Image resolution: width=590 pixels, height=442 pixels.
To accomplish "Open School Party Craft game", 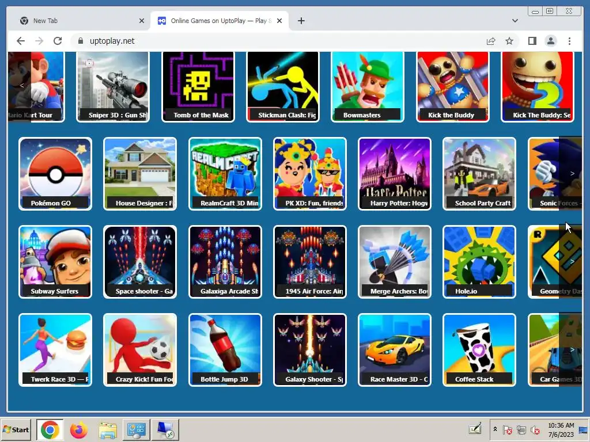I will (479, 174).
